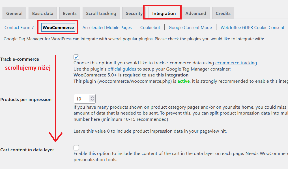Switch to the Basic data tab
Viewport: 288px width, 171px height.
coord(42,13)
